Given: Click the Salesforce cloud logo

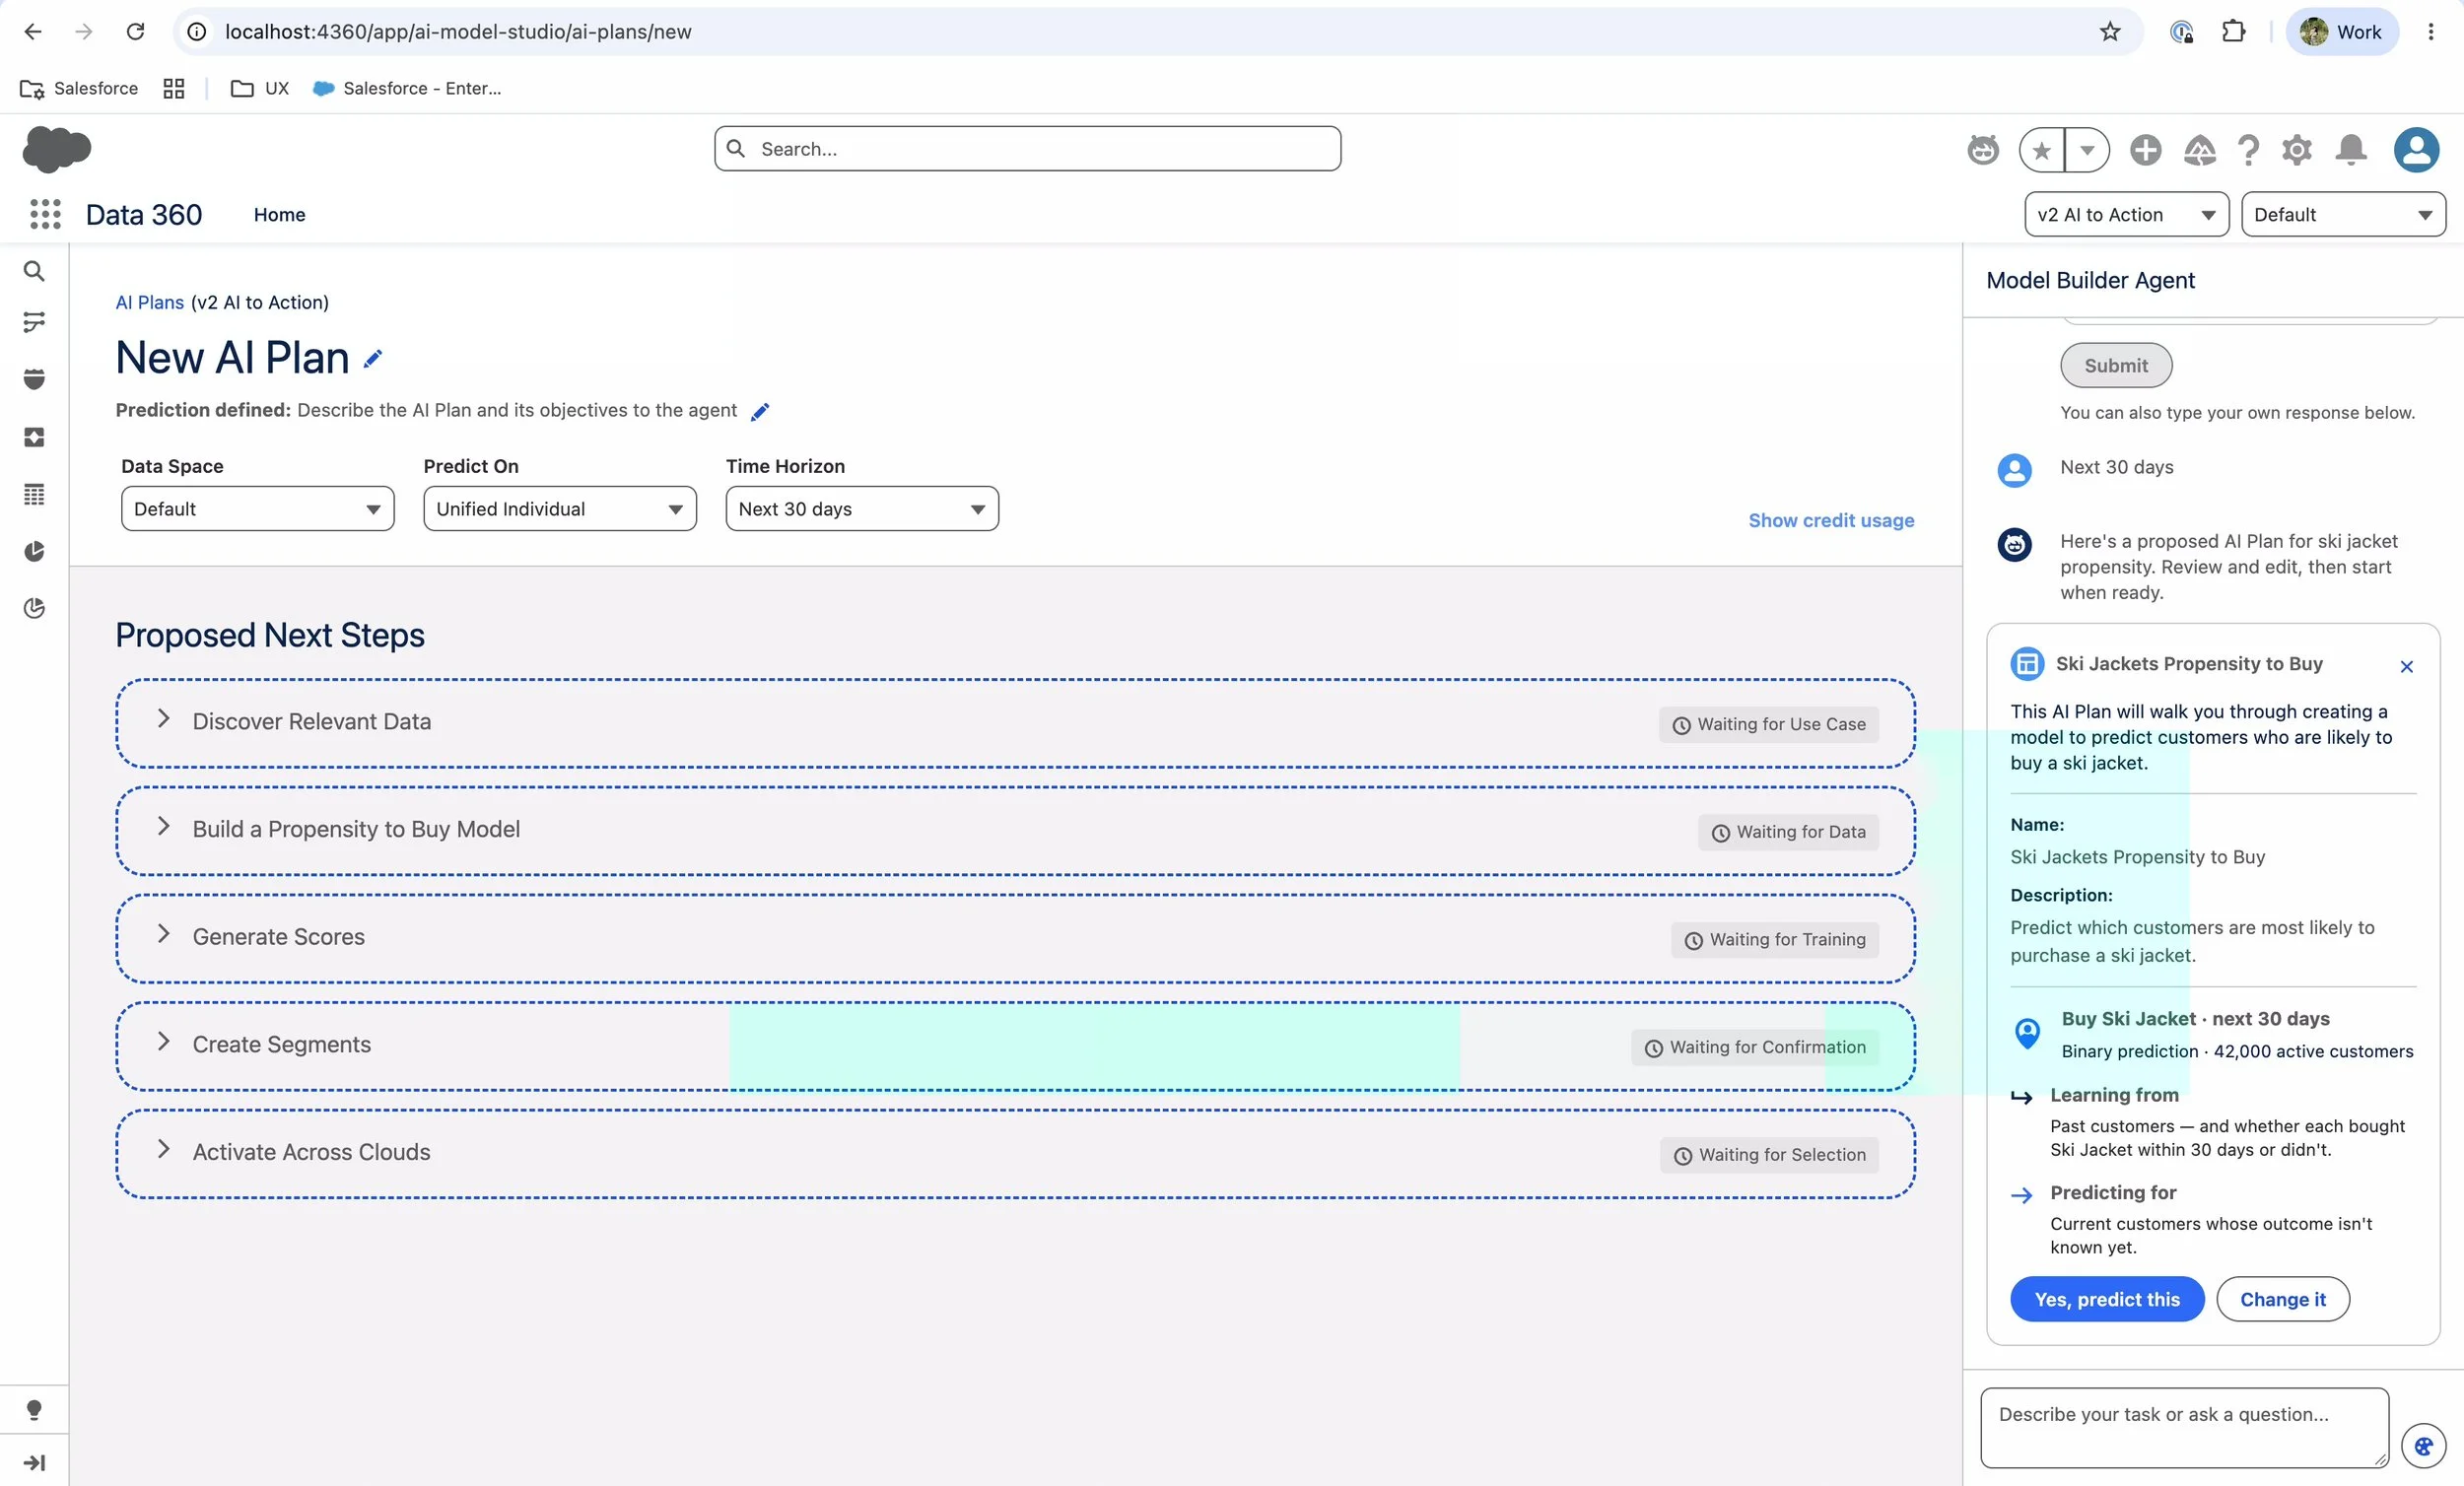Looking at the screenshot, I should point(57,149).
